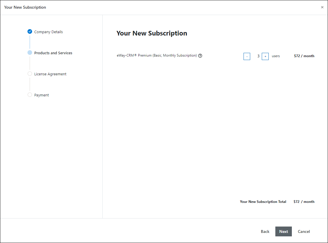Image resolution: width=328 pixels, height=243 pixels.
Task: Click the user count value 3
Action: tap(258, 56)
